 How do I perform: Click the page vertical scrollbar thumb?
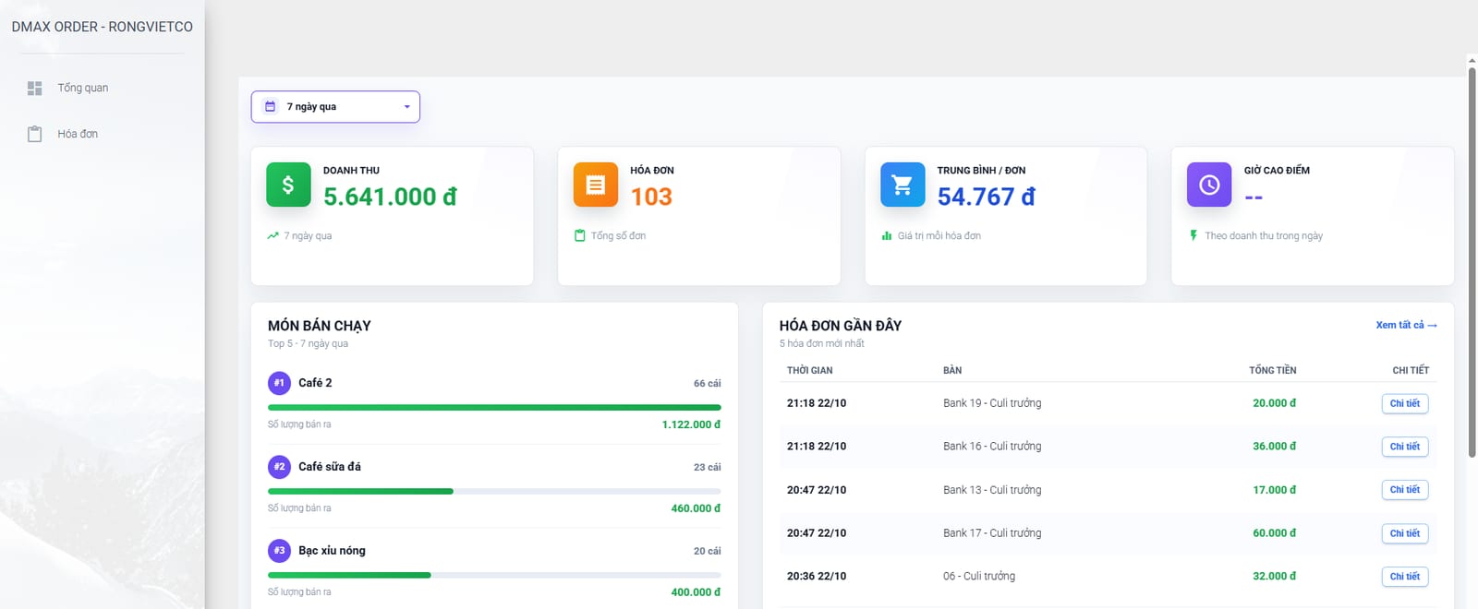[1472, 262]
